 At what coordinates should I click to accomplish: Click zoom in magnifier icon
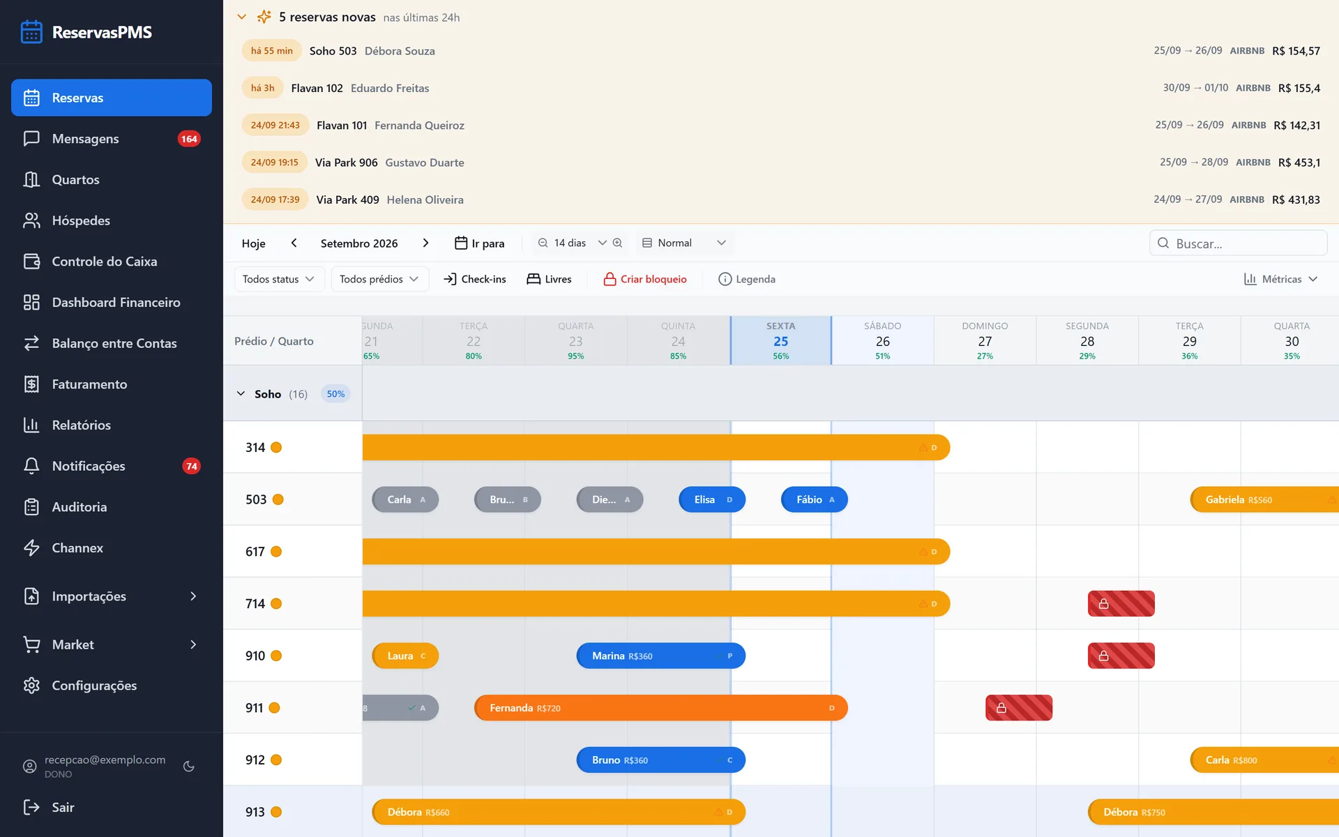tap(617, 243)
